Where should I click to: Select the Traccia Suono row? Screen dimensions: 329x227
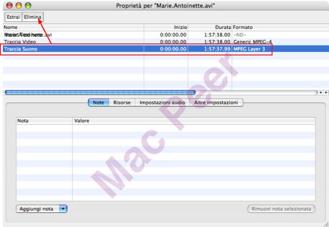(x=166, y=49)
